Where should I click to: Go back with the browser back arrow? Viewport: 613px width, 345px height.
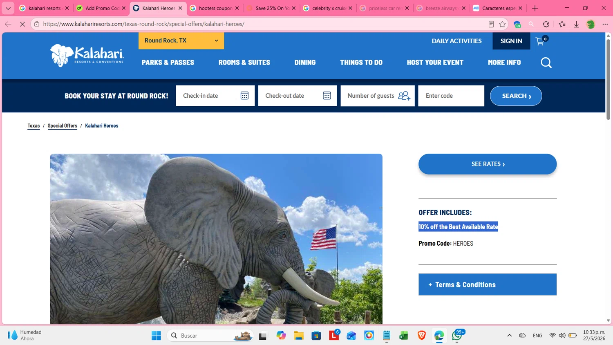tap(8, 24)
